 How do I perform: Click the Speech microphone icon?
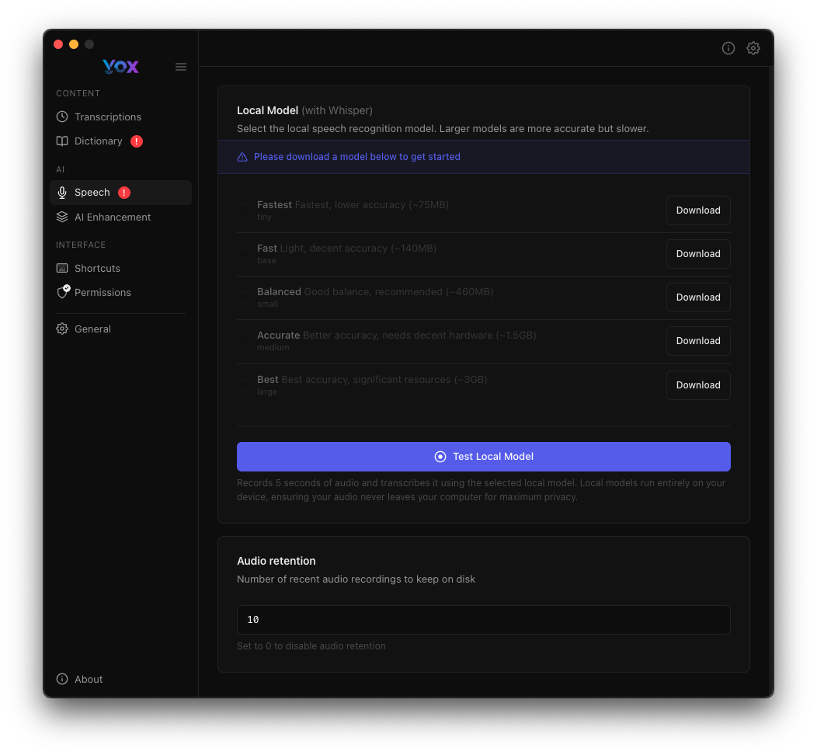pos(62,192)
